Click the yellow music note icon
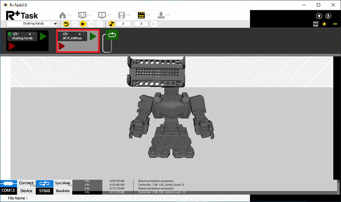This screenshot has height=202, width=341. point(112,24)
